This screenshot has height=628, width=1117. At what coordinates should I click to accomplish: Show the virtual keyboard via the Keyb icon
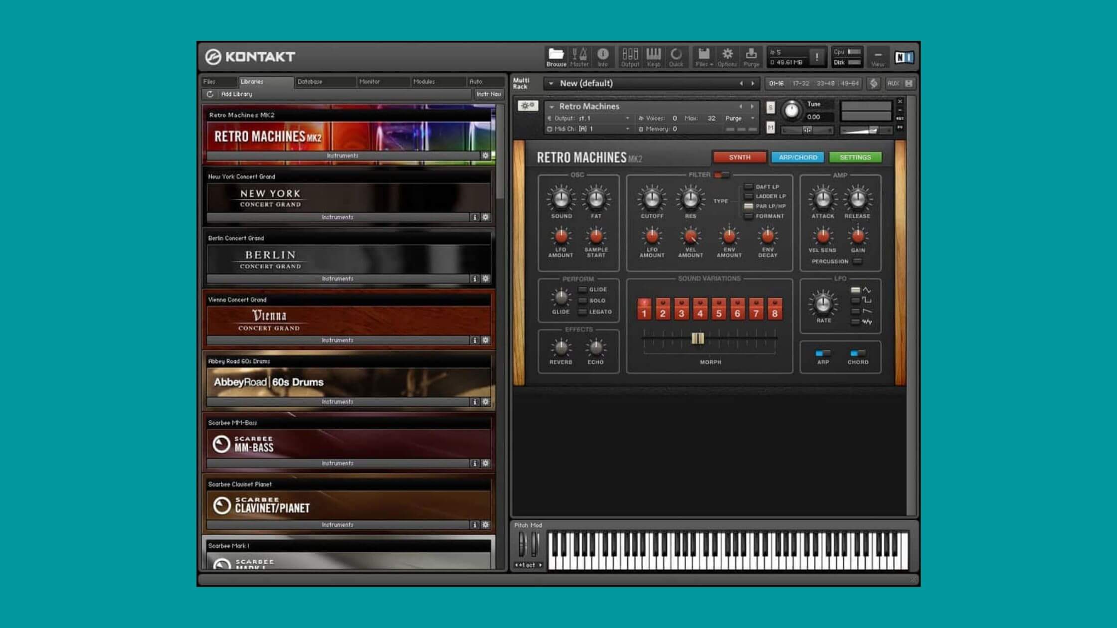tap(654, 55)
